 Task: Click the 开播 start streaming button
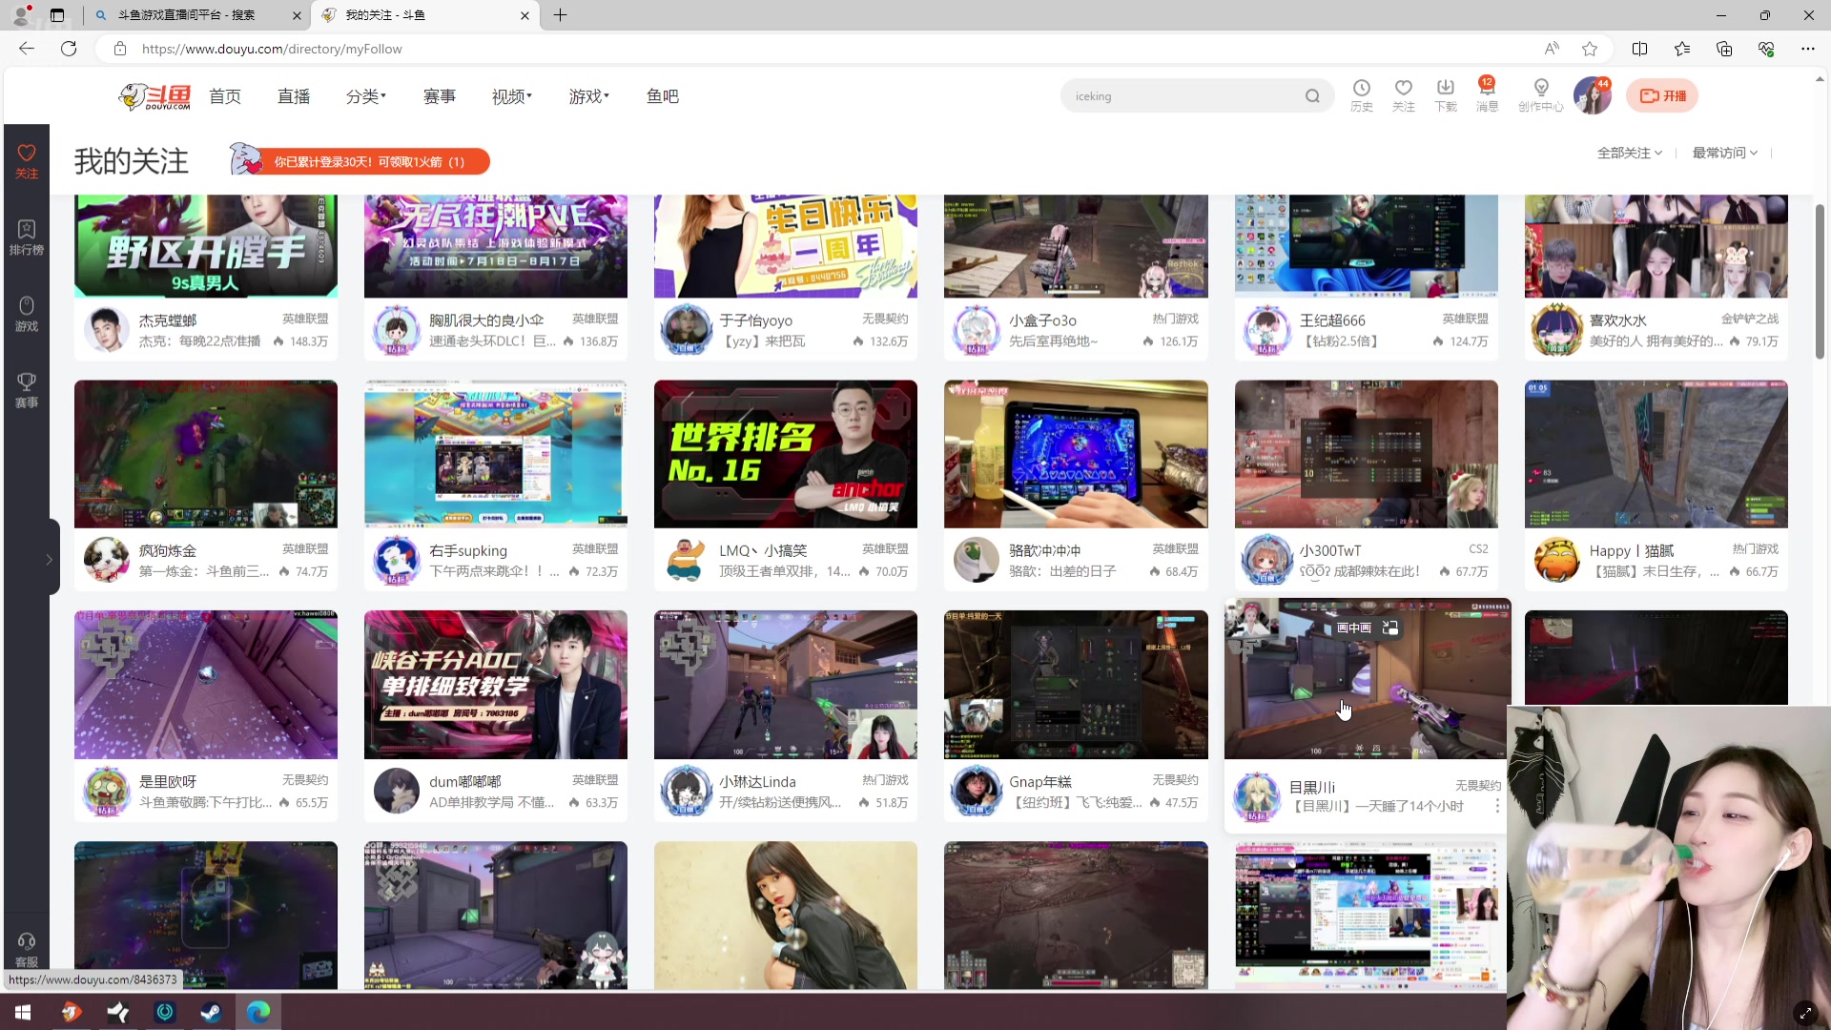pyautogui.click(x=1662, y=95)
